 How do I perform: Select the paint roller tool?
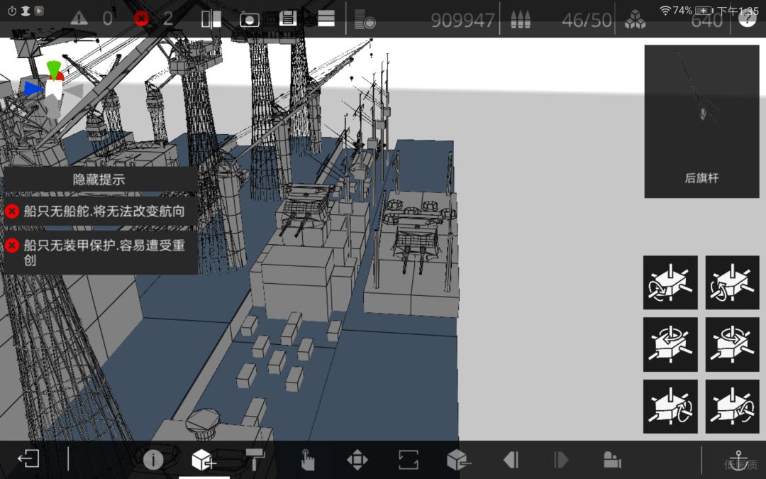pos(255,459)
